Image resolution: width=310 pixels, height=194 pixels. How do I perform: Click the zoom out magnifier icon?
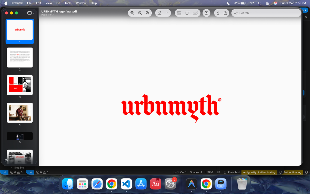(x=132, y=13)
